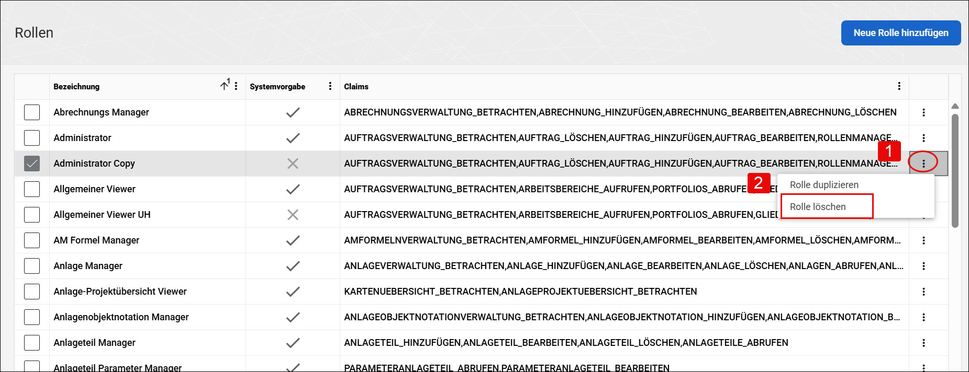The image size is (969, 372).
Task: Click the scrollbar up arrow
Action: coord(955,106)
